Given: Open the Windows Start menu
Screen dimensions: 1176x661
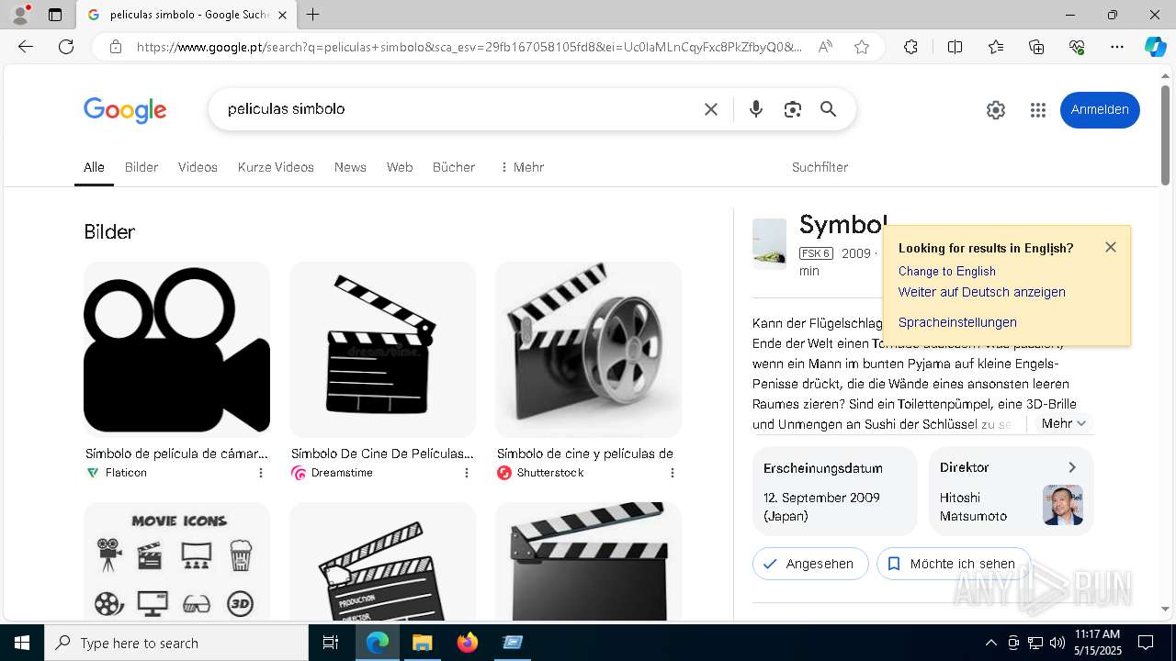Looking at the screenshot, I should (22, 643).
